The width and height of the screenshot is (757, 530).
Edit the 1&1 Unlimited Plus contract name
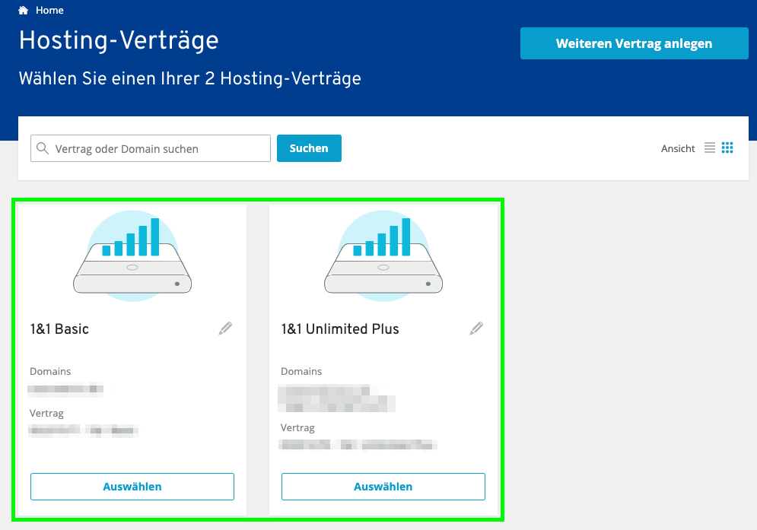[x=476, y=328]
